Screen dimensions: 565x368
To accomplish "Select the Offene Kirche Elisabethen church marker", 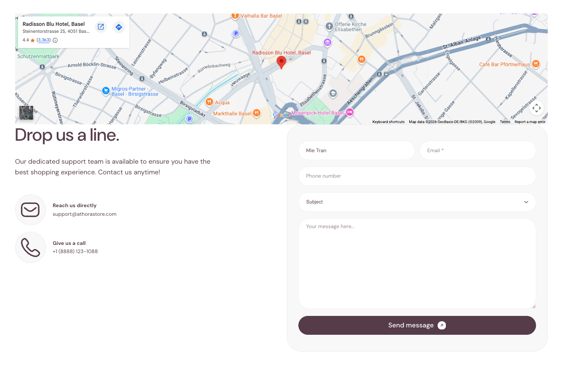I will 329,26.
